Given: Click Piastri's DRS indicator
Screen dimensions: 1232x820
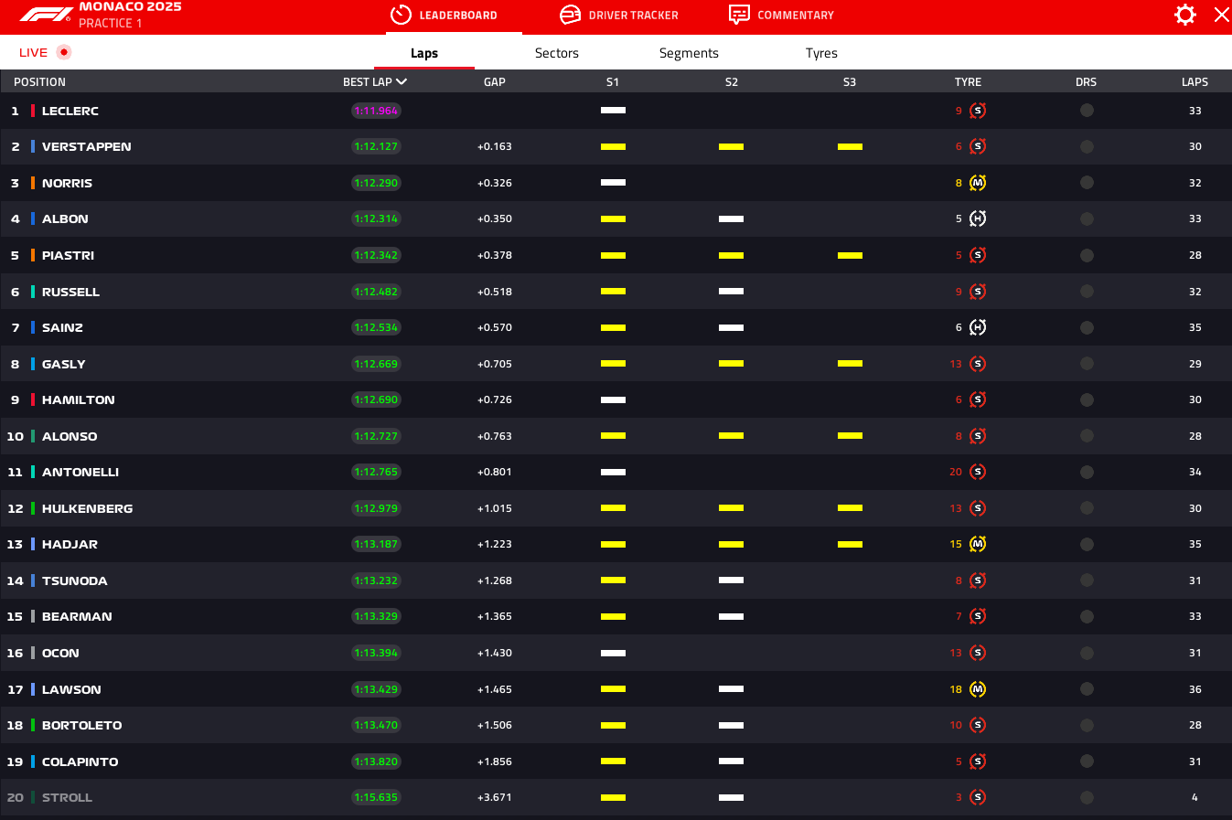Looking at the screenshot, I should (x=1087, y=255).
